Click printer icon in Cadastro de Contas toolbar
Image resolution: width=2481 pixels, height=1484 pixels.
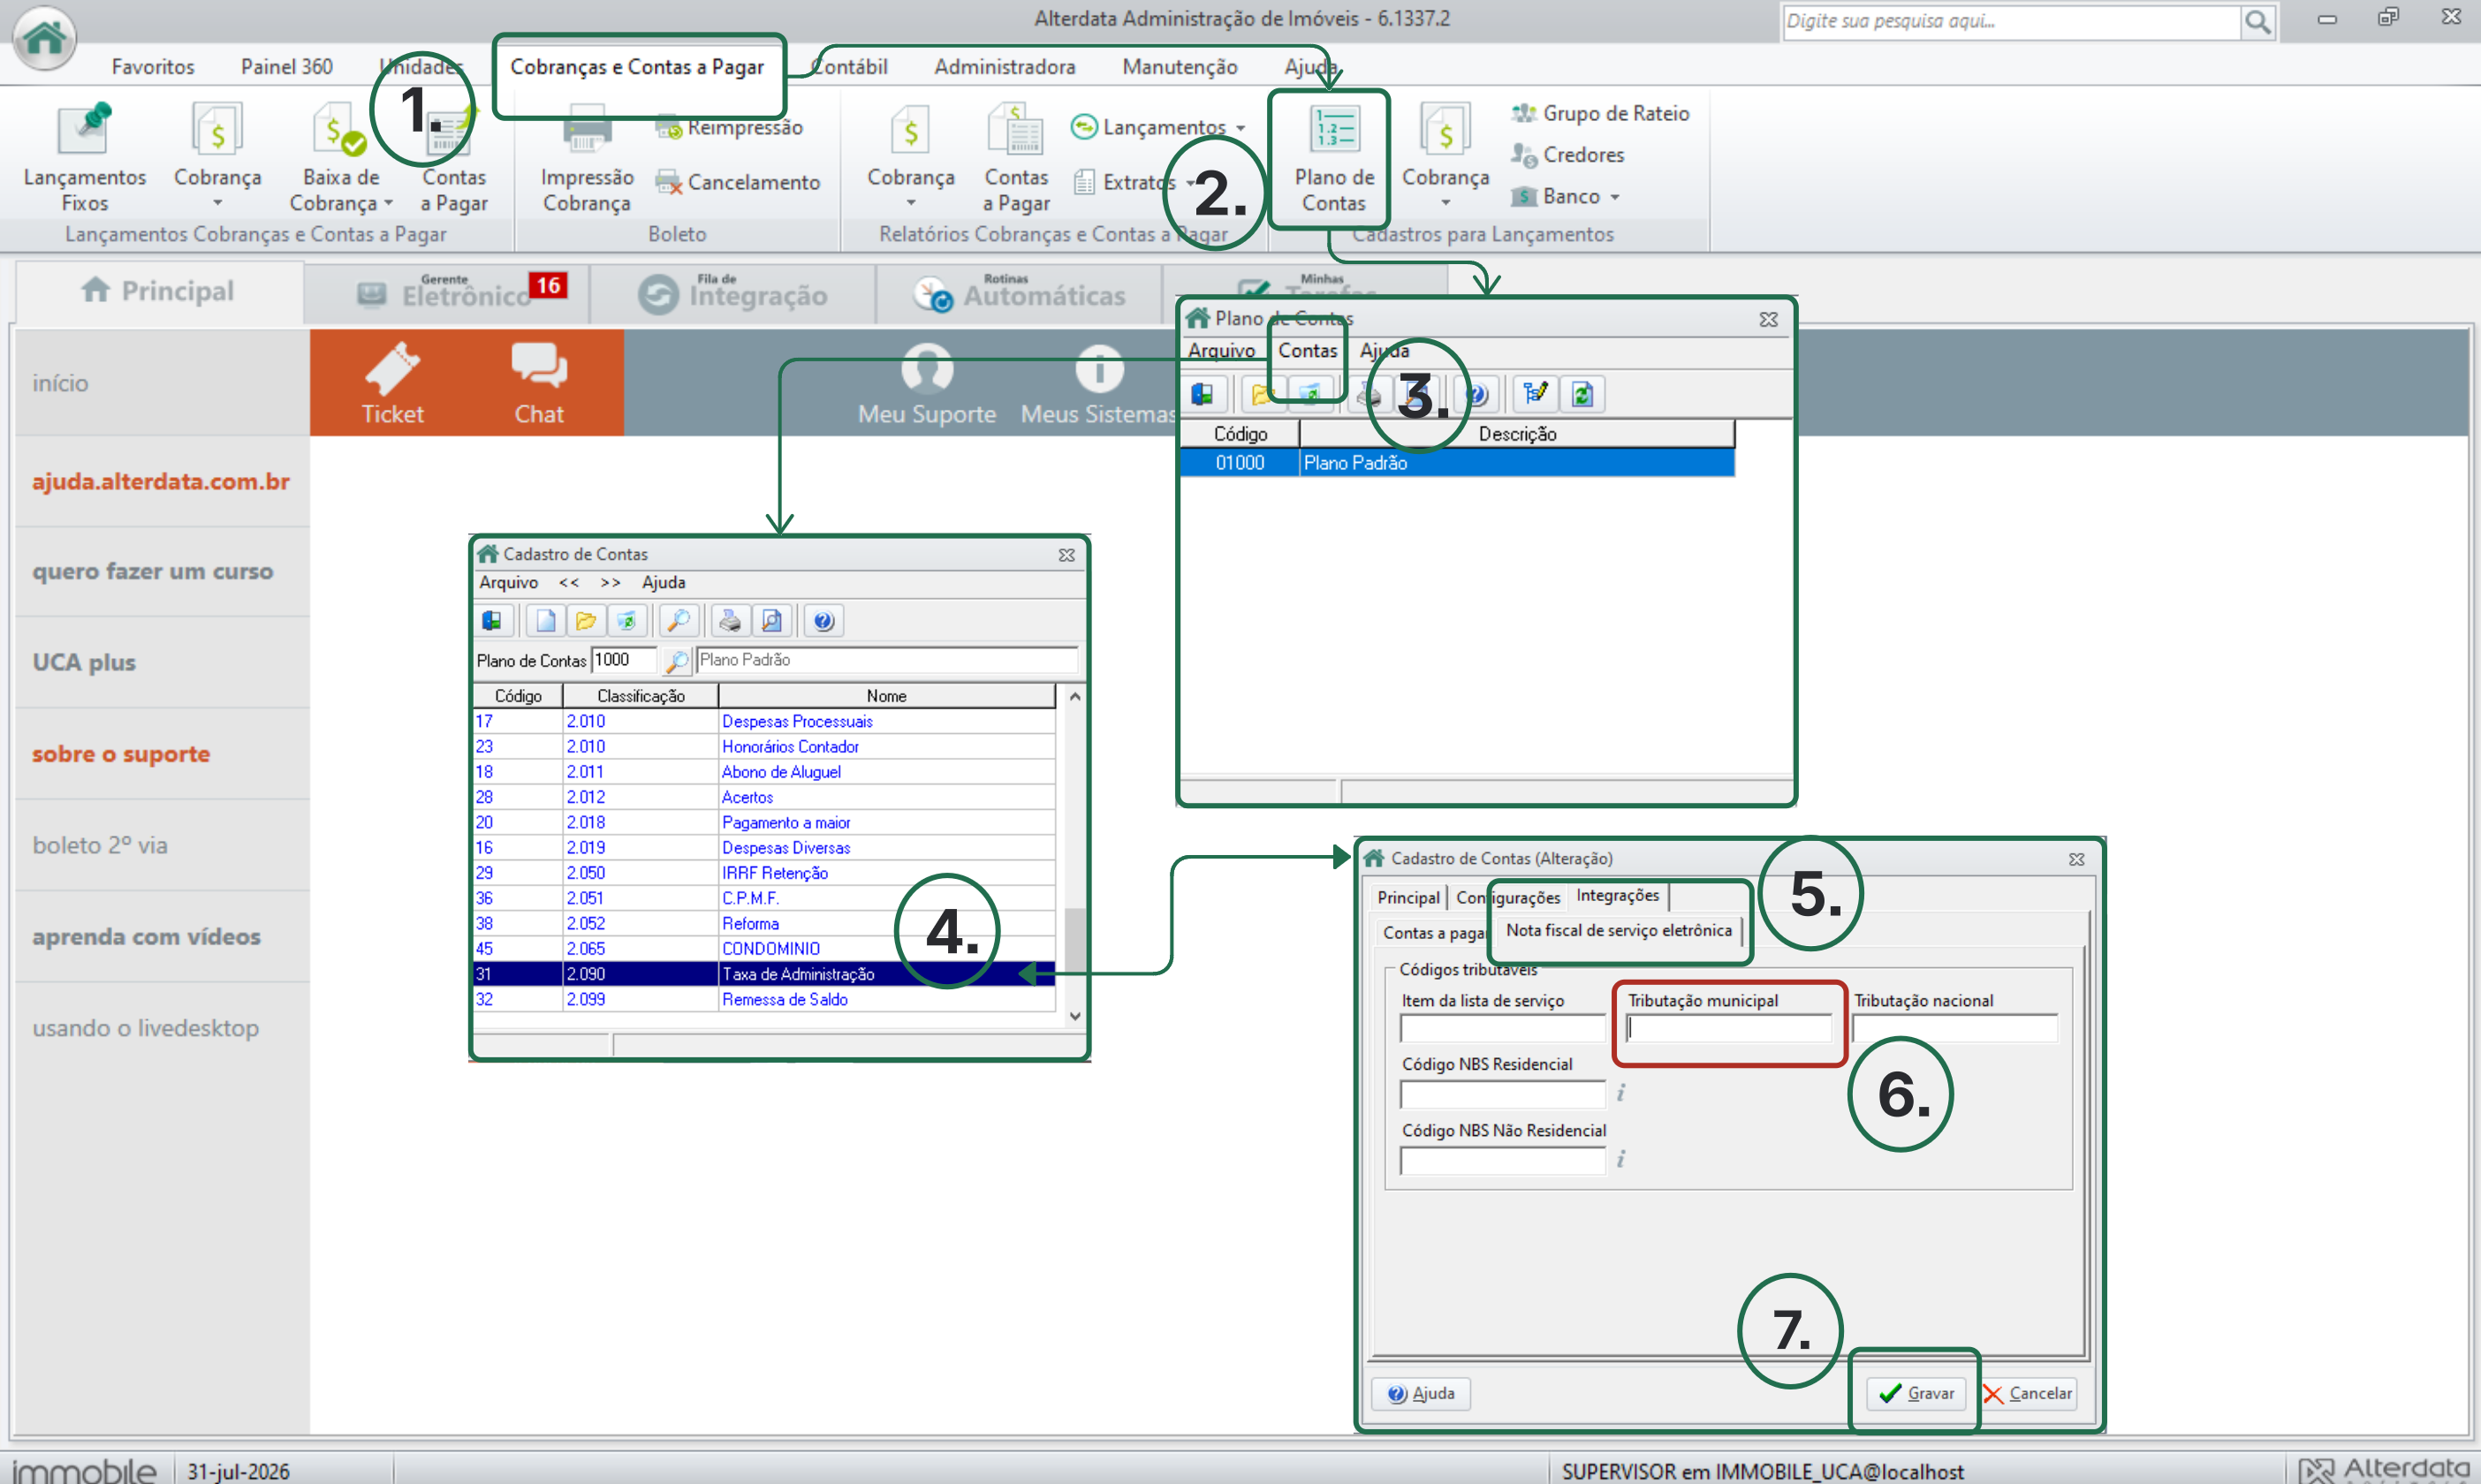pos(730,621)
